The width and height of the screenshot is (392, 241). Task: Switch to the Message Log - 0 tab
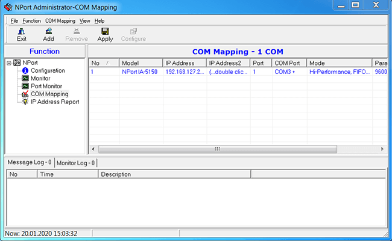click(x=30, y=162)
